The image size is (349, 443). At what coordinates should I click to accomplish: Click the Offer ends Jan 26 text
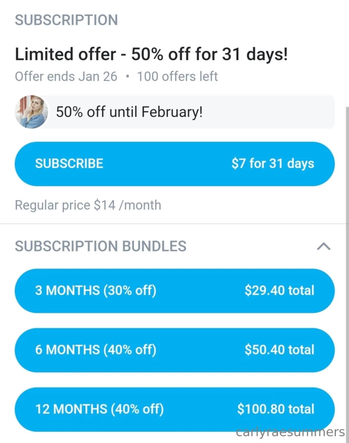pos(66,76)
